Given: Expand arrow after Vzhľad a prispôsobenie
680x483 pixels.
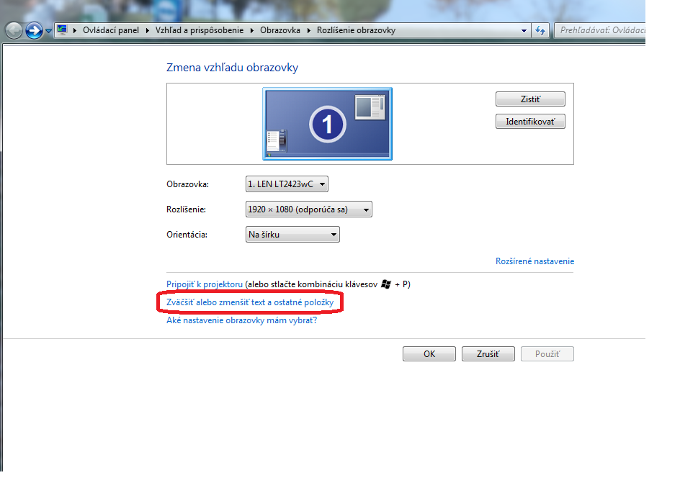Looking at the screenshot, I should coord(251,30).
